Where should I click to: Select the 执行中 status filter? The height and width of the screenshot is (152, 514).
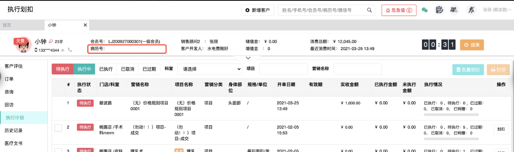(84, 69)
